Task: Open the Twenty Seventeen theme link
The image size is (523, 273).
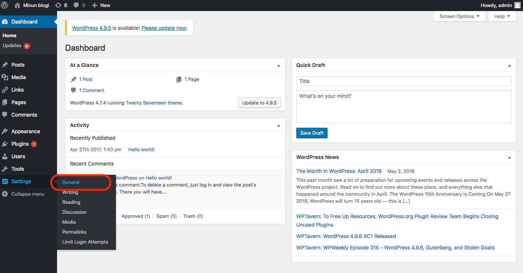Action: [146, 103]
